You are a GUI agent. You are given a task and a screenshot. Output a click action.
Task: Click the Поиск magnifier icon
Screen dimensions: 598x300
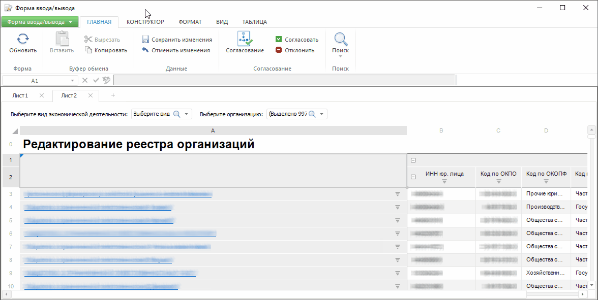point(340,39)
